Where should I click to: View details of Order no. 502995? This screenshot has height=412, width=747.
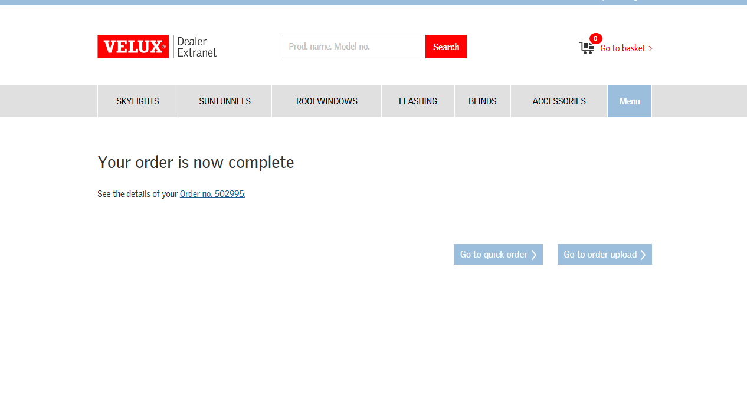point(212,194)
